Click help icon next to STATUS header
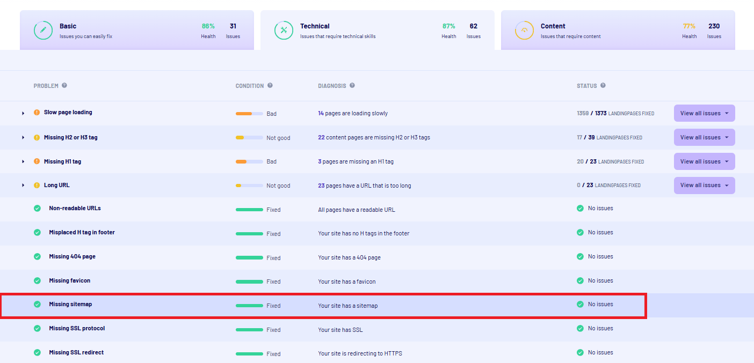754x363 pixels. 603,86
